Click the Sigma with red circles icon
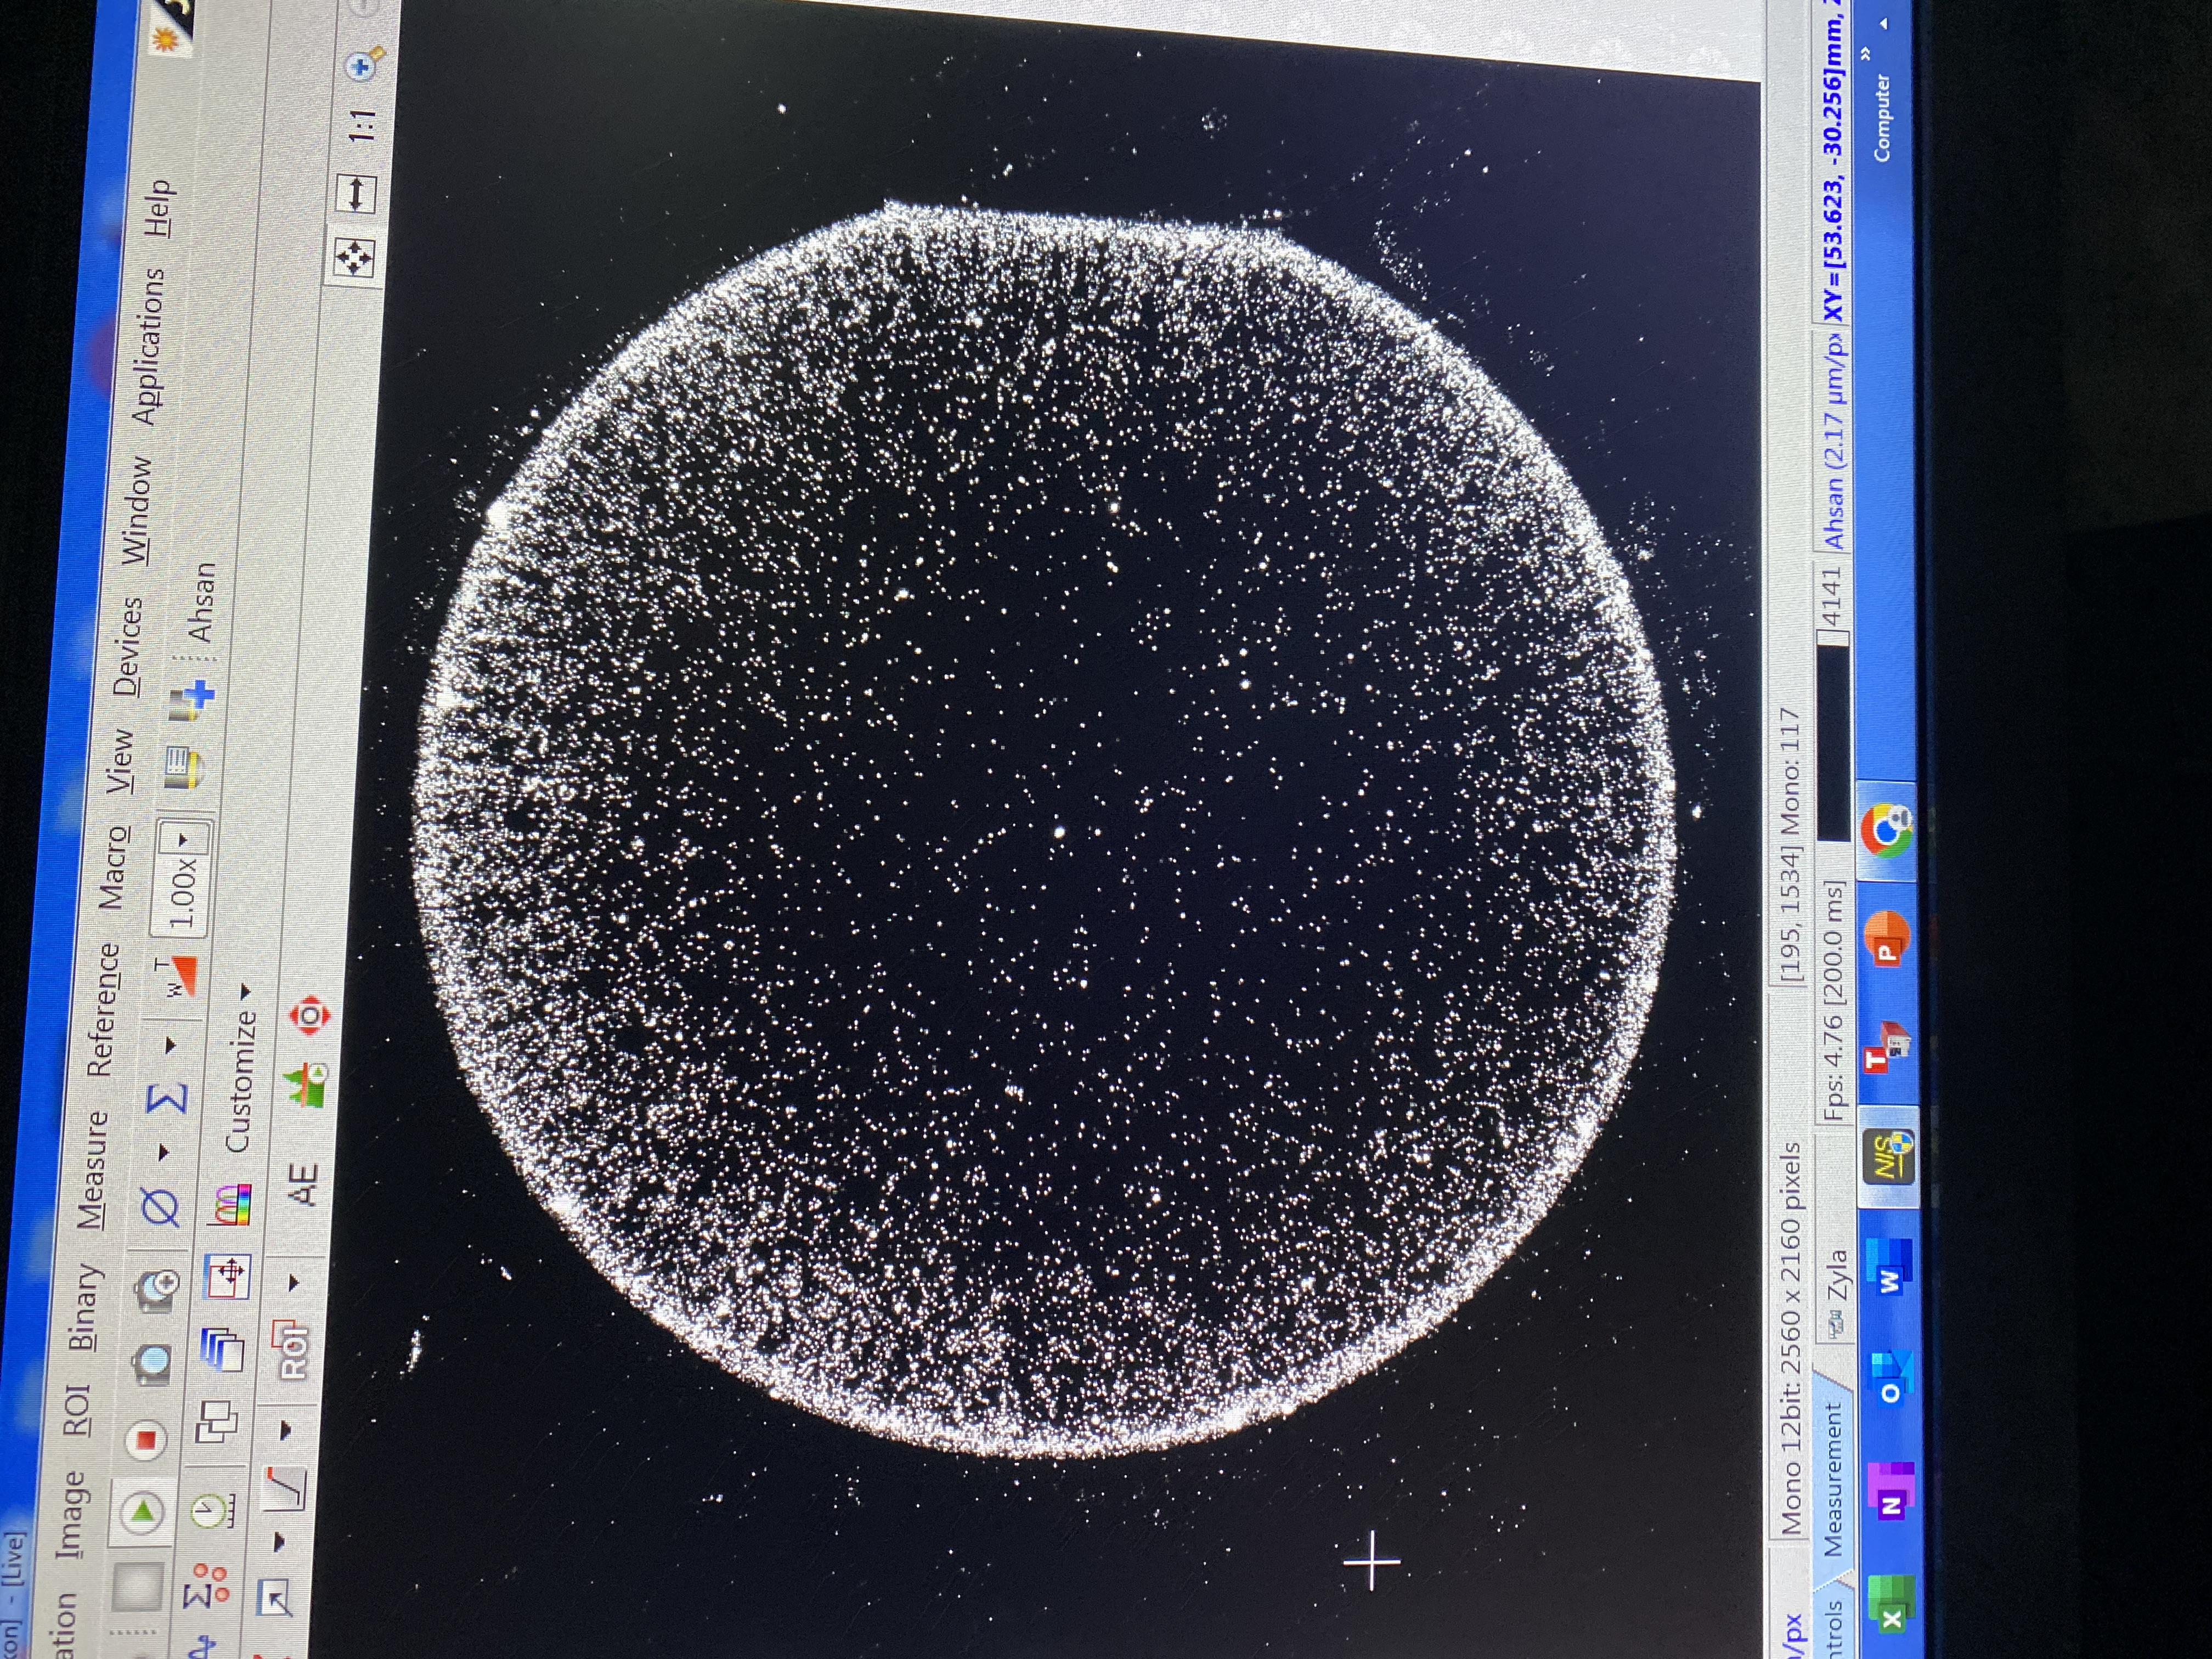Screen dimensions: 2212x1659 pyautogui.click(x=206, y=1586)
